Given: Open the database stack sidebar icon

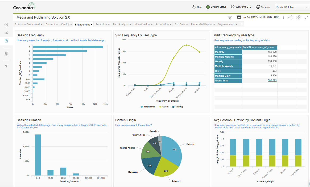Looking at the screenshot, I should [x=6, y=54].
